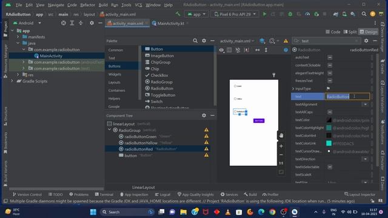Image resolution: width=388 pixels, height=218 pixels.
Task: Open inputType flag selector
Action: coord(328,89)
